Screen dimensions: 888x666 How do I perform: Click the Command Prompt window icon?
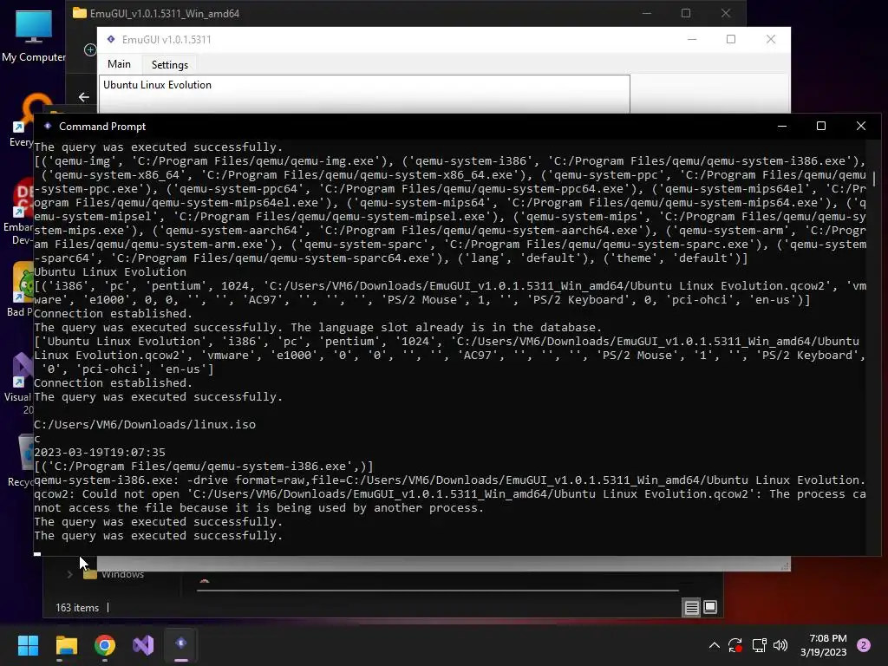pyautogui.click(x=48, y=127)
